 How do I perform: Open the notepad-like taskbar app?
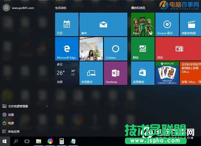coord(73,141)
